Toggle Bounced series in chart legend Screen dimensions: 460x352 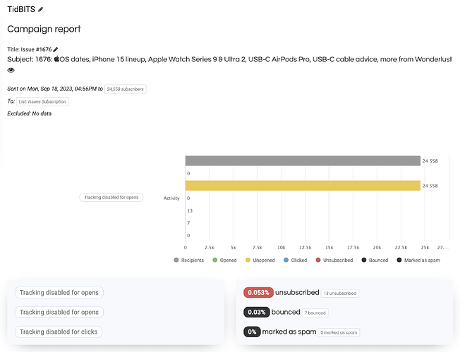tap(375, 260)
